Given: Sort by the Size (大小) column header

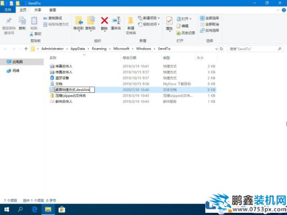Looking at the screenshot, I should [x=200, y=58].
